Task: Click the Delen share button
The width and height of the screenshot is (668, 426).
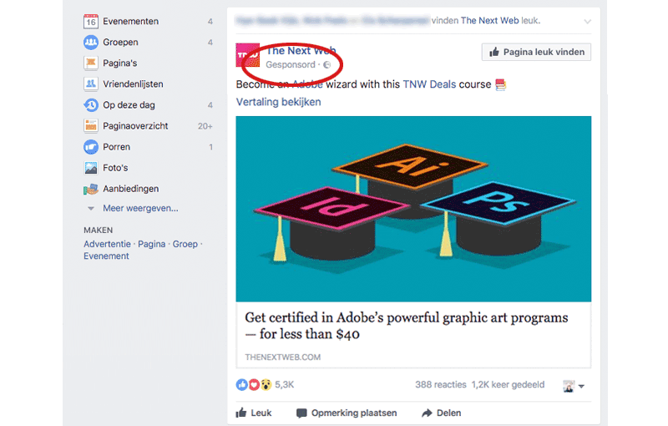Action: pyautogui.click(x=442, y=413)
